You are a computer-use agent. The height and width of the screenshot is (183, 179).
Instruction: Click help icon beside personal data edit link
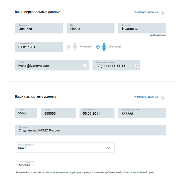[163, 13]
